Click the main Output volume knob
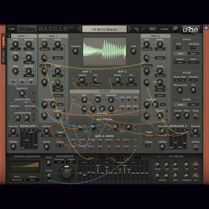 pyautogui.click(x=175, y=29)
